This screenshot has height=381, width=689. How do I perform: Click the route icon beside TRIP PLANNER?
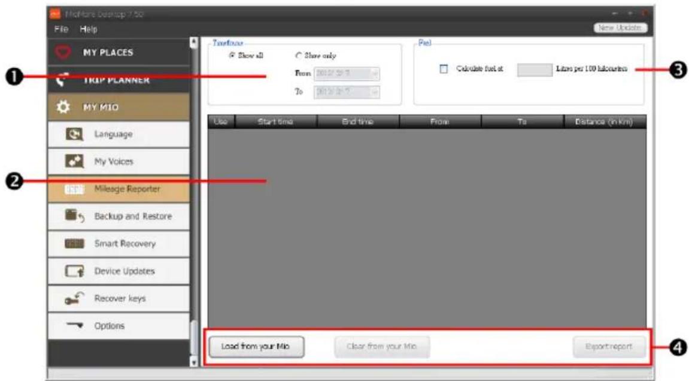62,80
